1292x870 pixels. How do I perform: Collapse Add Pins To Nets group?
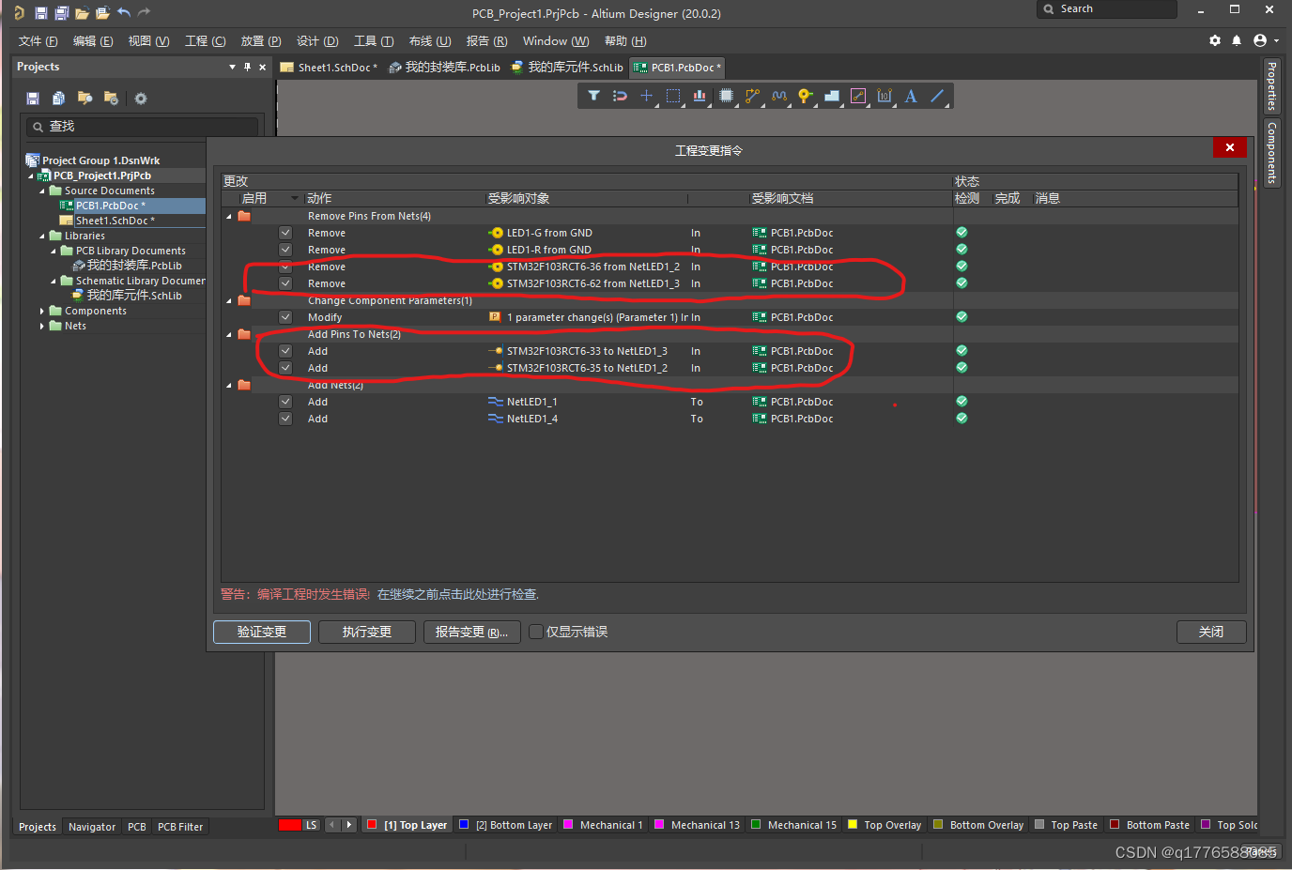tap(229, 335)
